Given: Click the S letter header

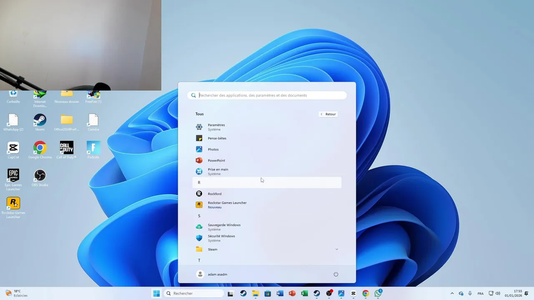Looking at the screenshot, I should (267, 216).
